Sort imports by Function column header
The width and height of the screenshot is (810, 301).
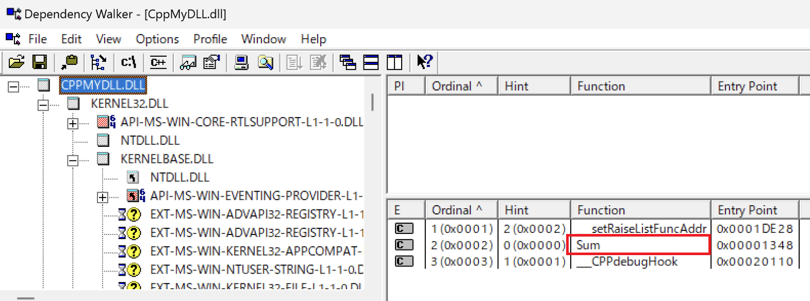(641, 86)
